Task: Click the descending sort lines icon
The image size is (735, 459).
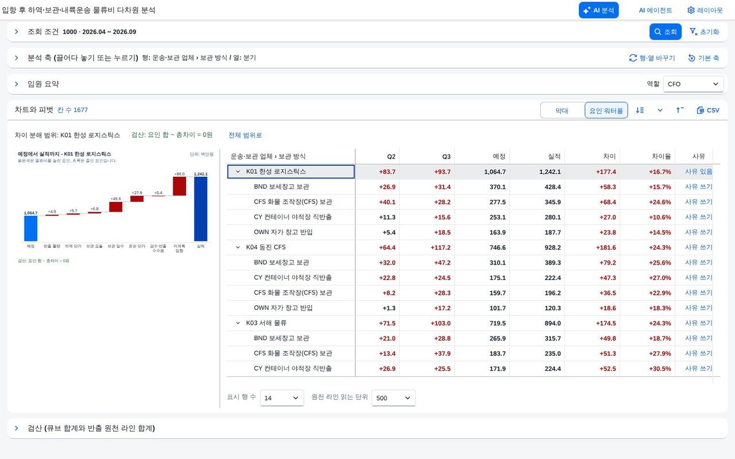Action: click(640, 110)
